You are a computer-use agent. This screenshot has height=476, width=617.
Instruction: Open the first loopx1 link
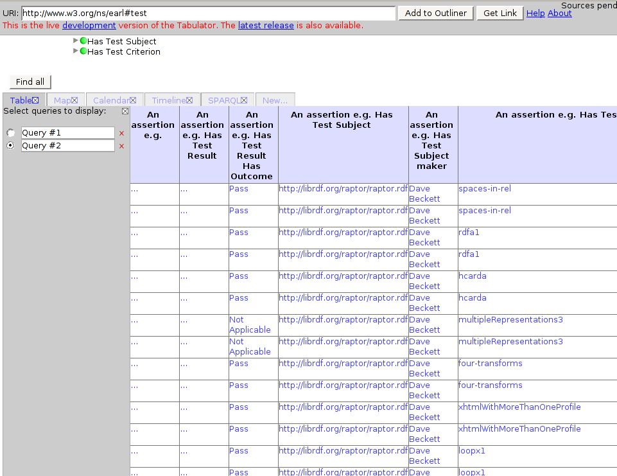pyautogui.click(x=472, y=451)
